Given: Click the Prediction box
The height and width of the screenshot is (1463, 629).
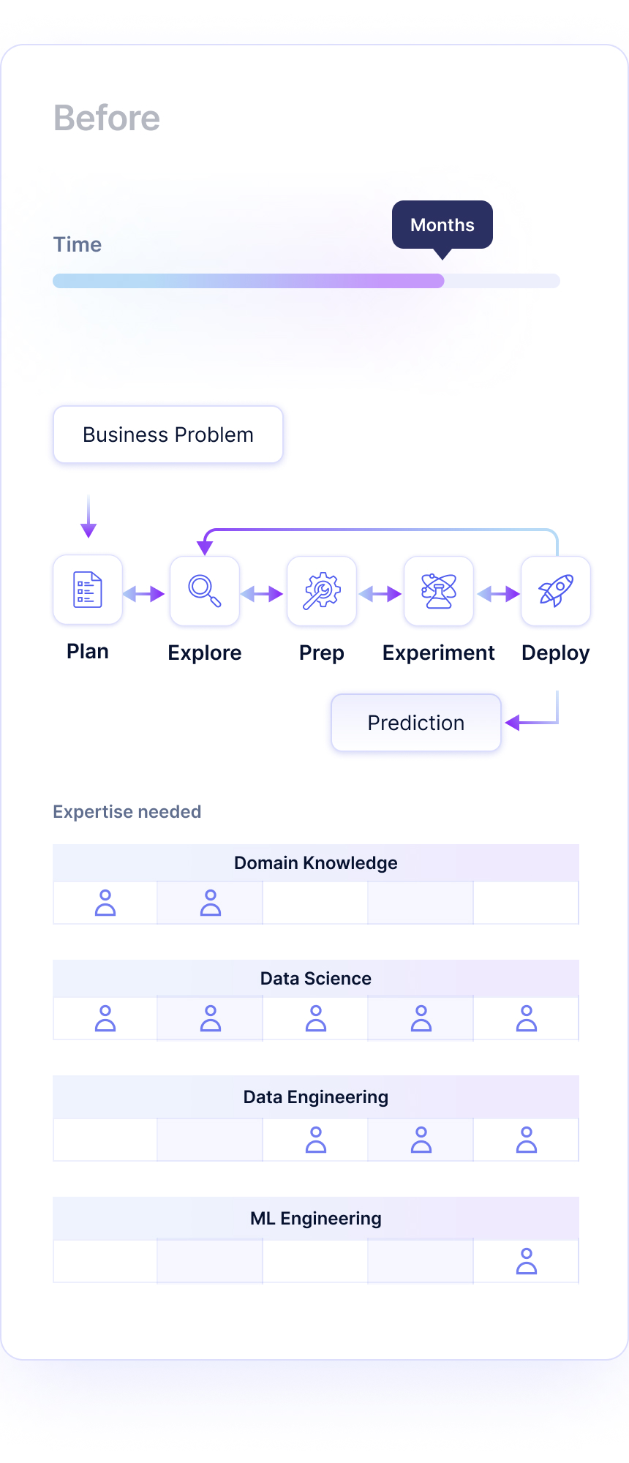Looking at the screenshot, I should point(416,723).
